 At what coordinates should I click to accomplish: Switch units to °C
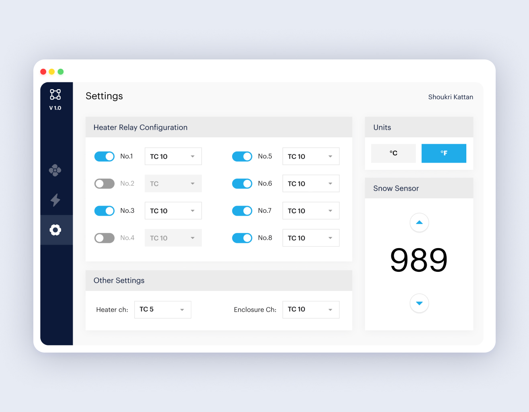pos(393,153)
